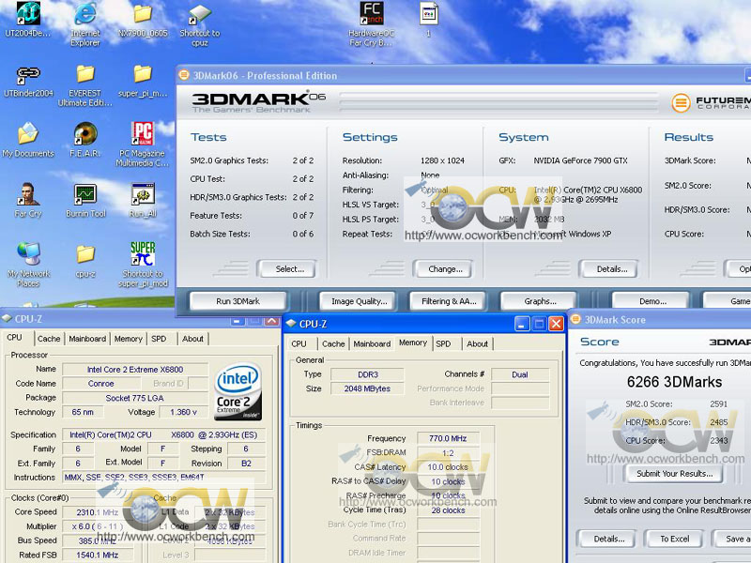The height and width of the screenshot is (563, 751).
Task: Click the Voltage value '1.360 v'
Action: click(184, 412)
